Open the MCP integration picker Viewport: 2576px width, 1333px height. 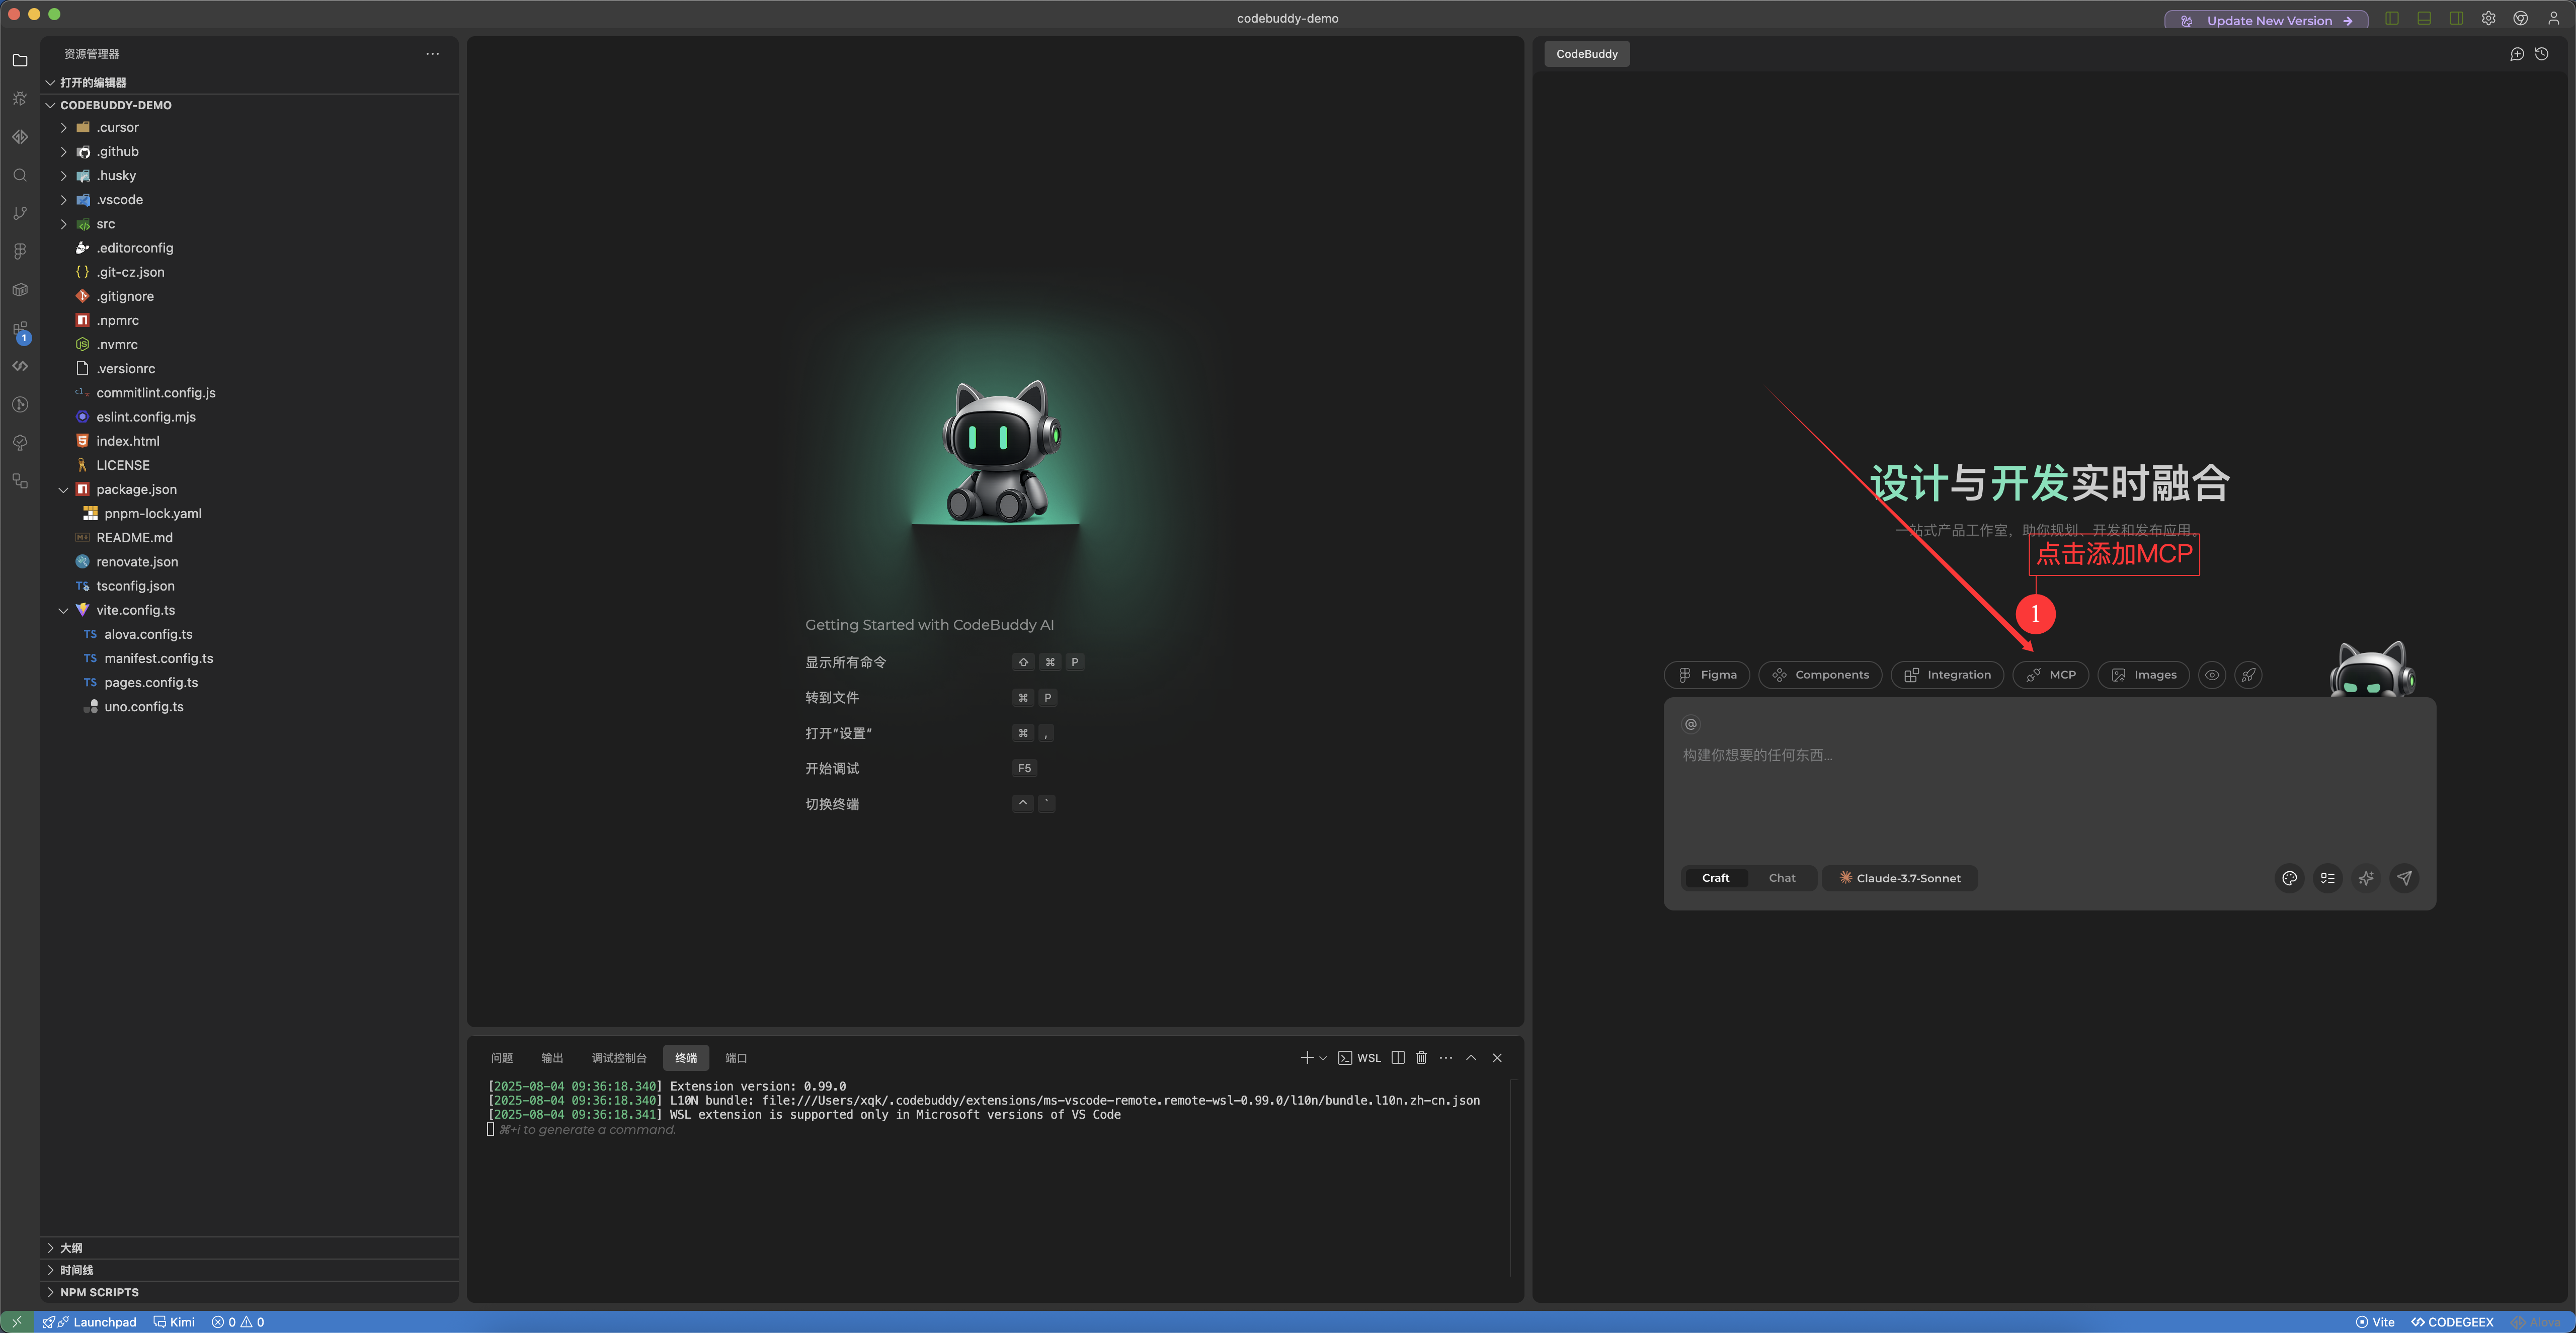pyautogui.click(x=2050, y=675)
